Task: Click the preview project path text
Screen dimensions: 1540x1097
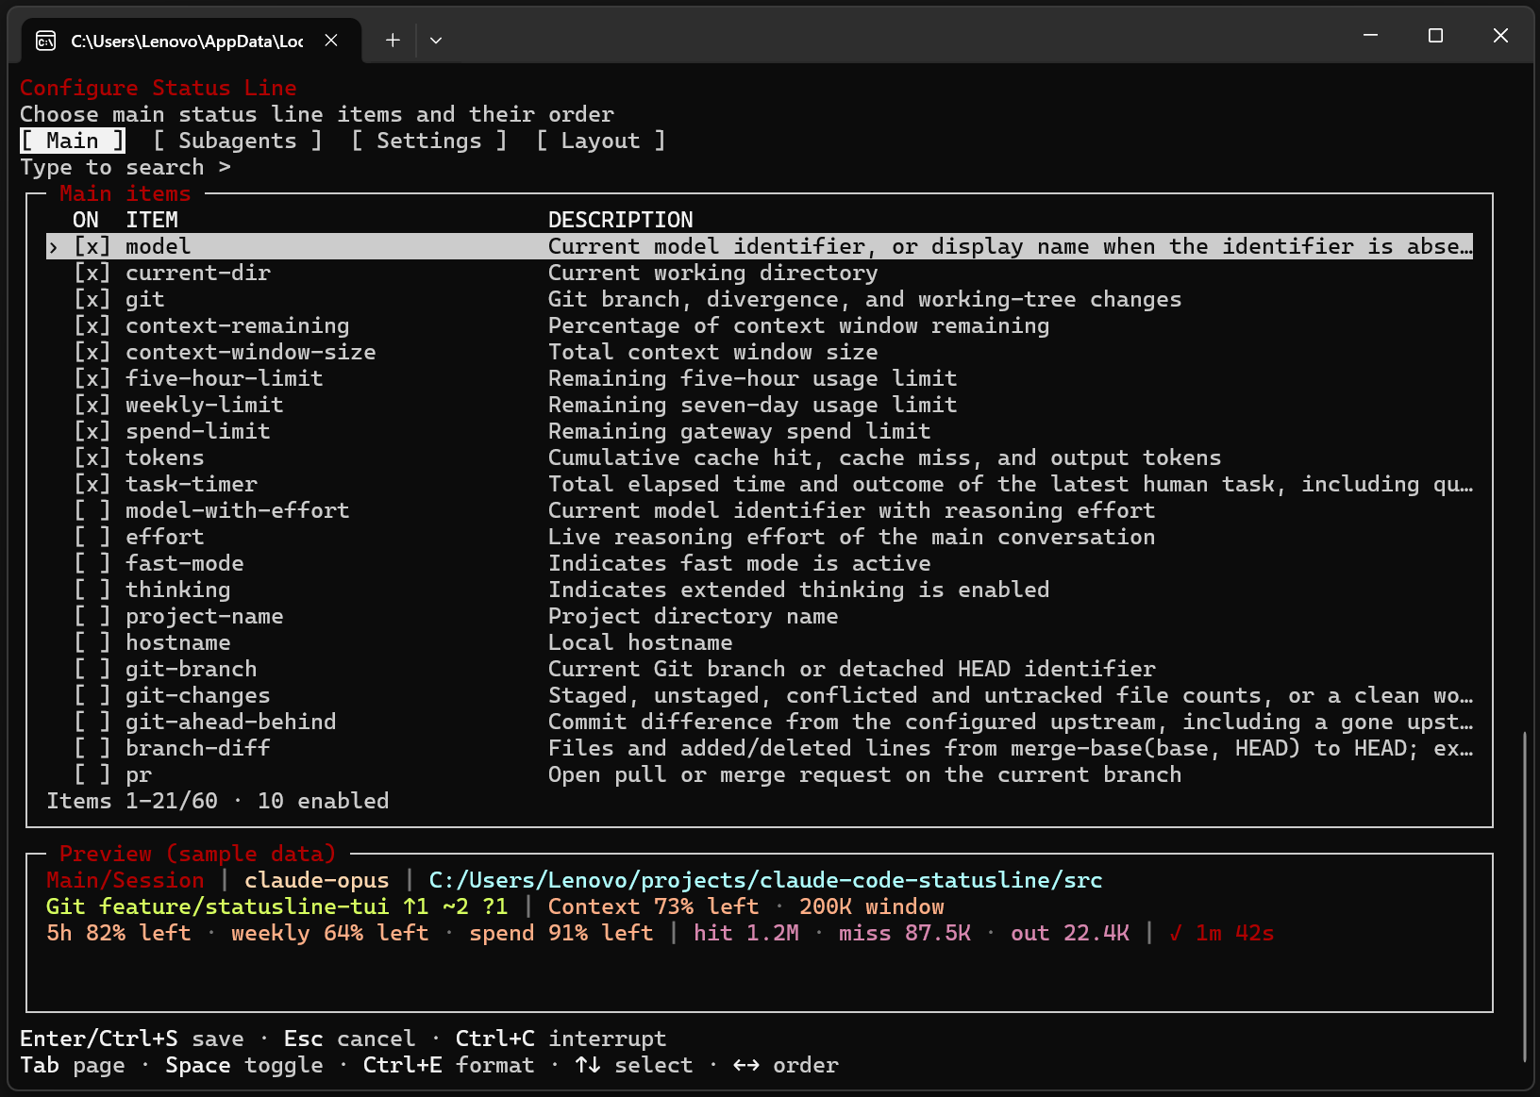Action: tap(765, 880)
